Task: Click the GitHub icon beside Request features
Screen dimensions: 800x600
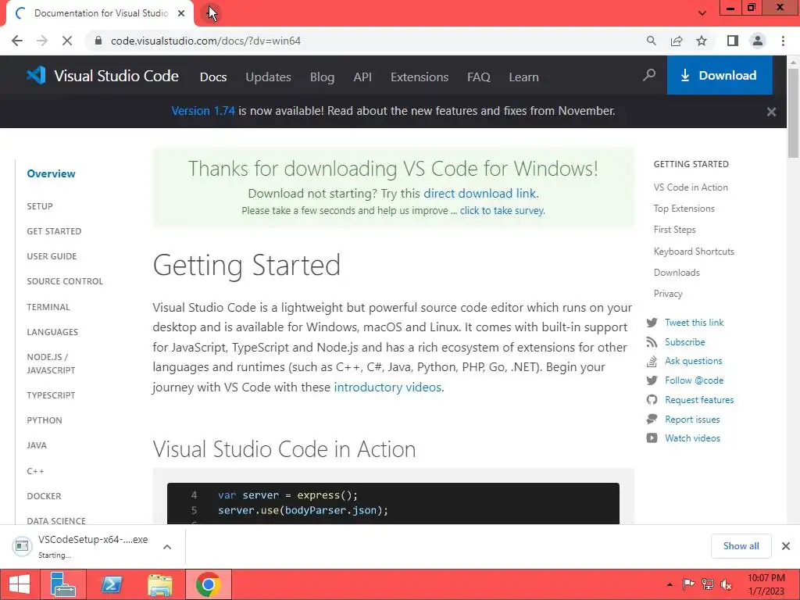Action: pyautogui.click(x=652, y=400)
